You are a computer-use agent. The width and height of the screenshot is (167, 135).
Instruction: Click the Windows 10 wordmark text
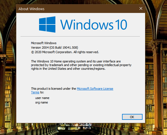(94, 25)
